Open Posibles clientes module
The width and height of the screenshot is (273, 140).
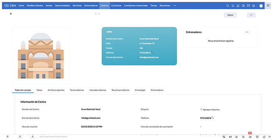click(x=35, y=5)
